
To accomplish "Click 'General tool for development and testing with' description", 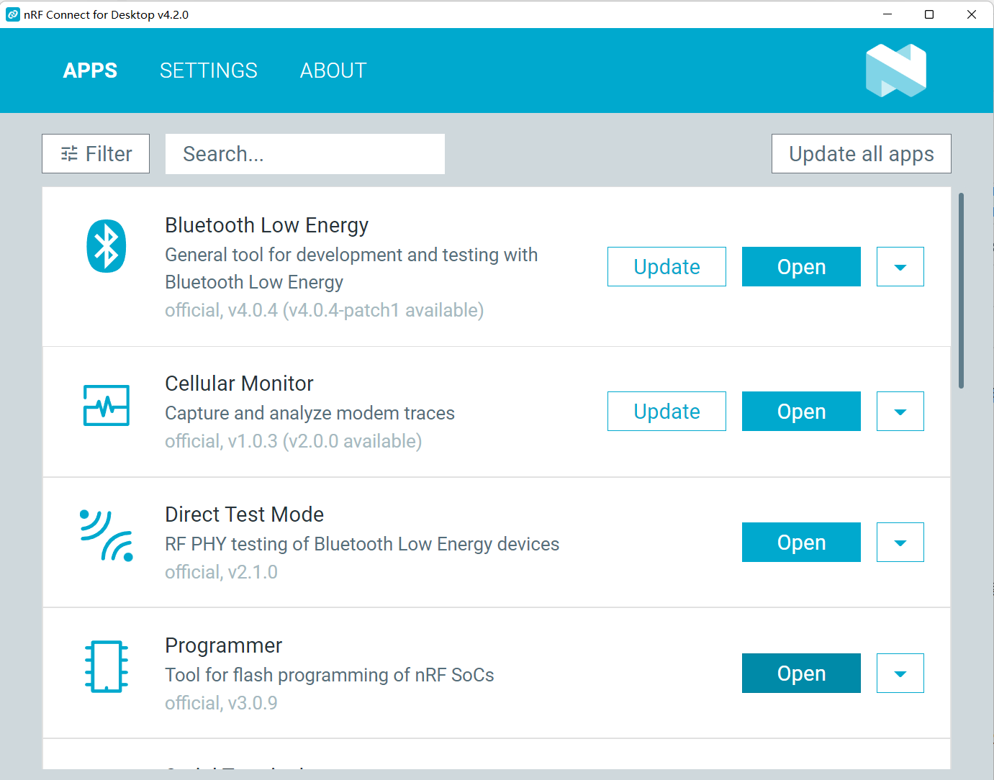I will 351,255.
